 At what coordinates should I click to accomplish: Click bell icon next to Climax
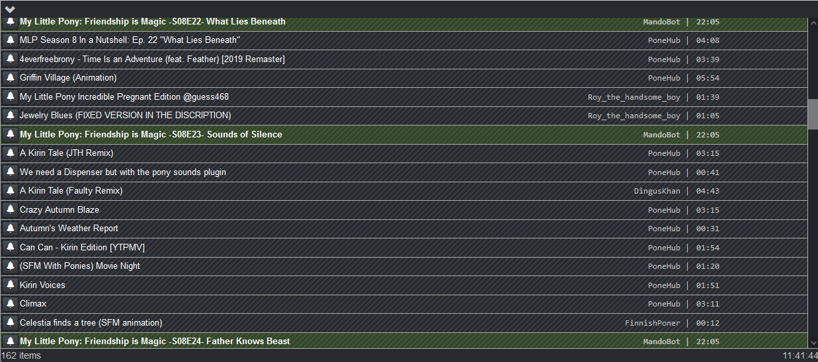click(x=11, y=303)
